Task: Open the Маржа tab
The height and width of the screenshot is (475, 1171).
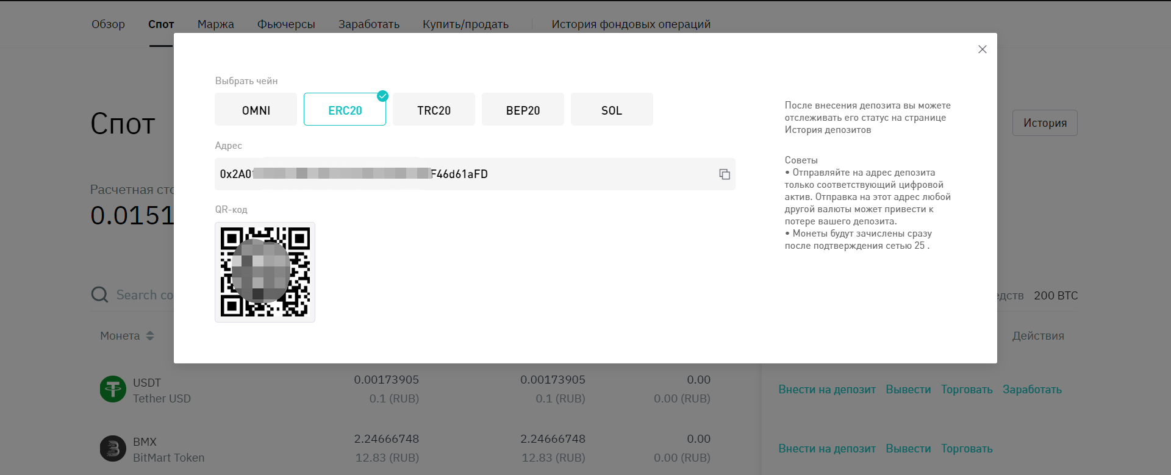Action: click(215, 24)
